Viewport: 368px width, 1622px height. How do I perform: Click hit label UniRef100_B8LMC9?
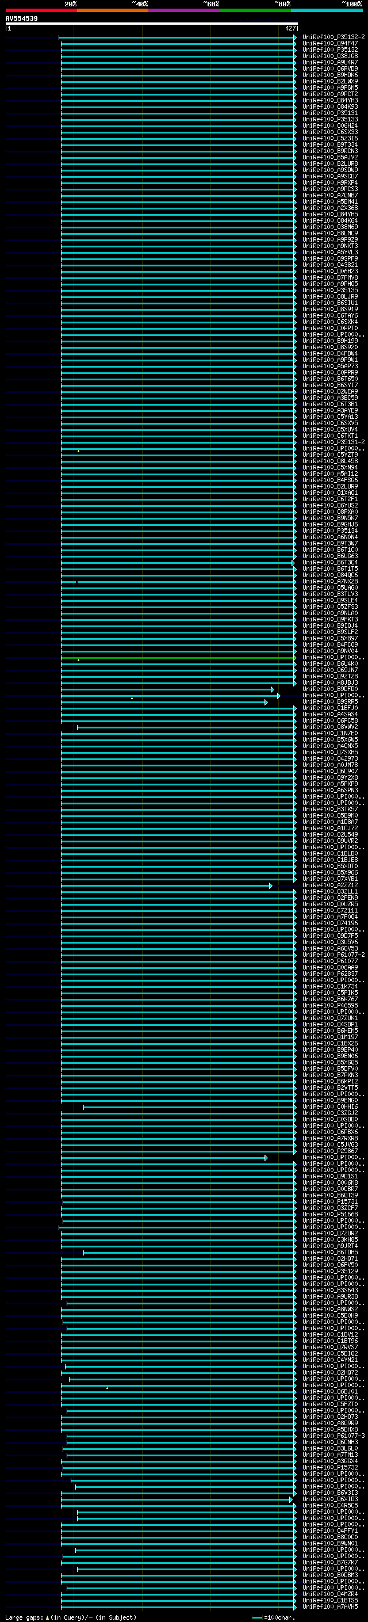(330, 233)
